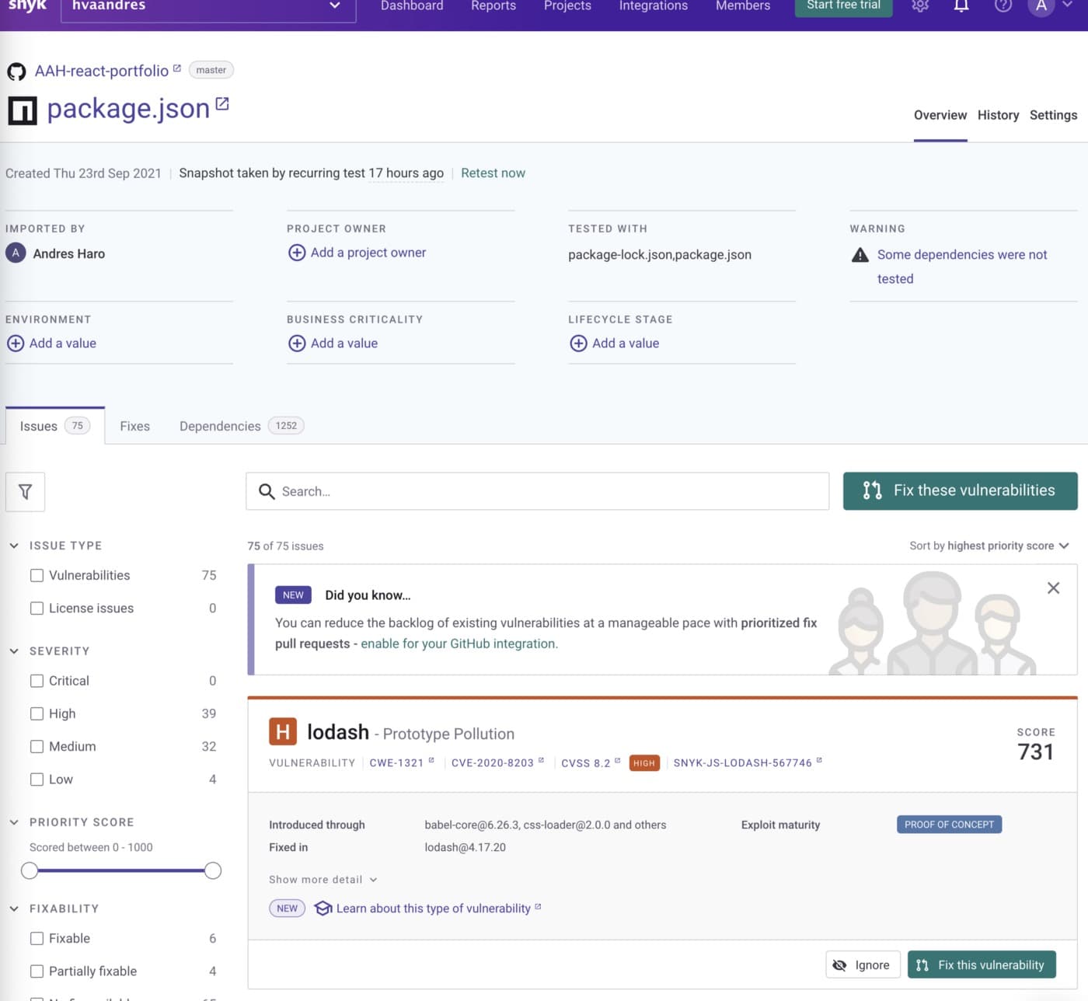Click the Snyk logo
Image resolution: width=1088 pixels, height=1001 pixels.
pyautogui.click(x=28, y=5)
